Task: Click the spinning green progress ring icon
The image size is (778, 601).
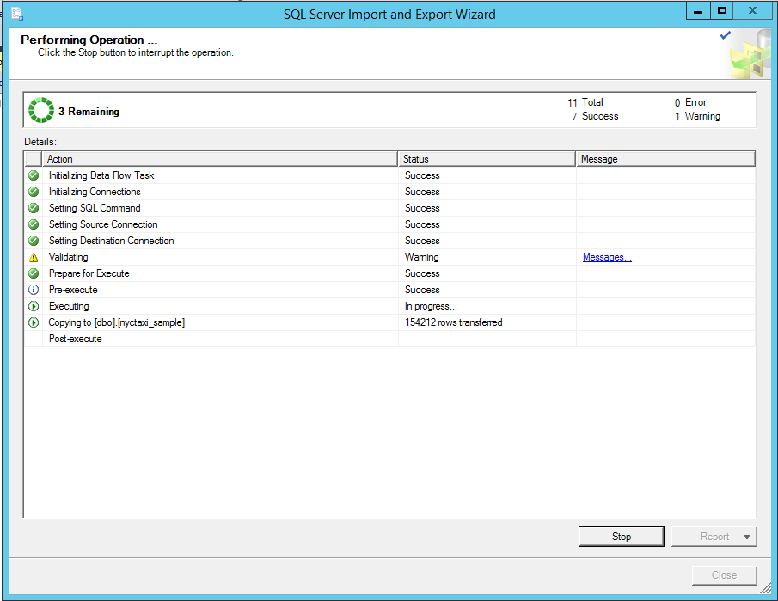Action: pyautogui.click(x=41, y=110)
